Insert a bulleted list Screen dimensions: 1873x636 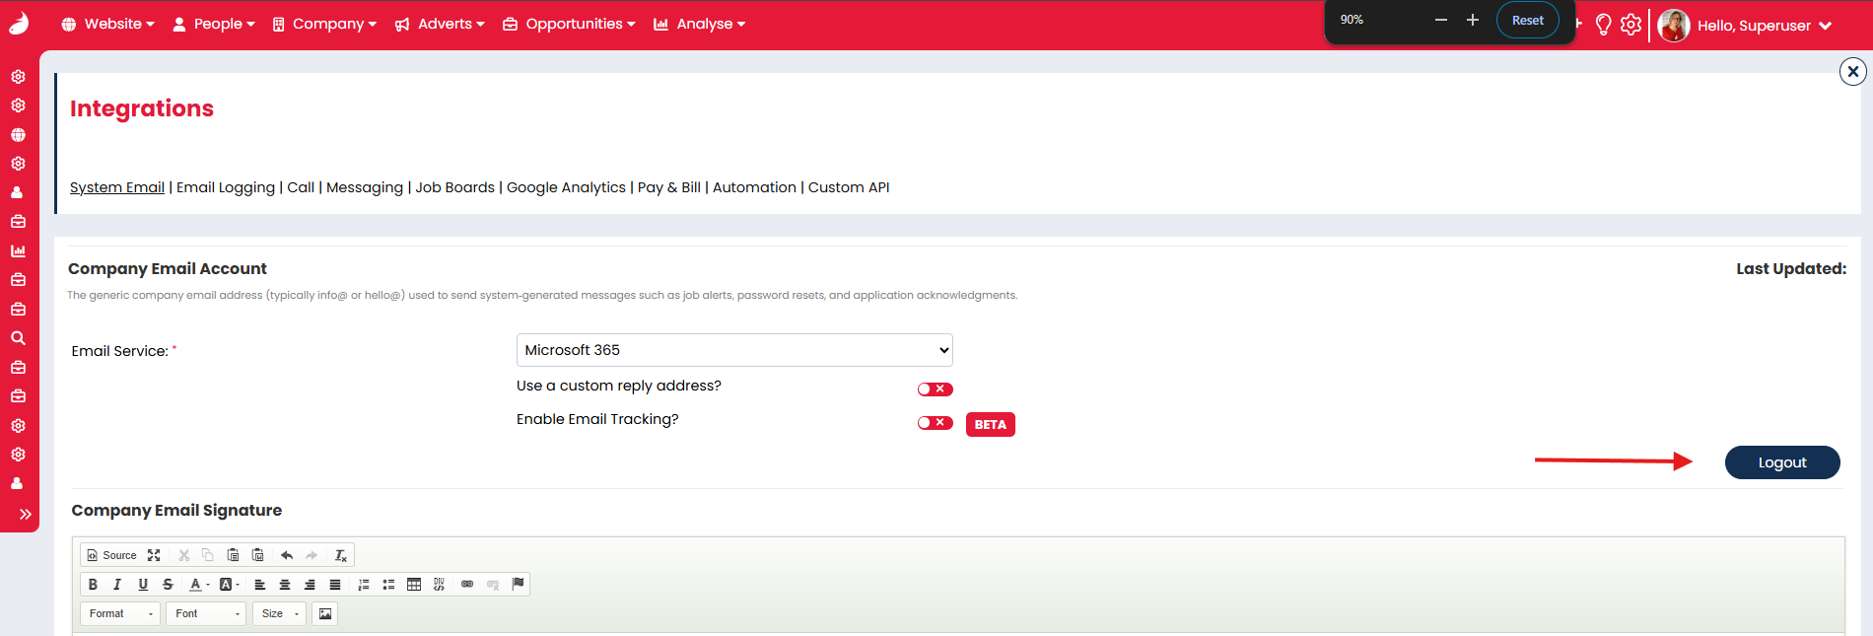point(388,585)
